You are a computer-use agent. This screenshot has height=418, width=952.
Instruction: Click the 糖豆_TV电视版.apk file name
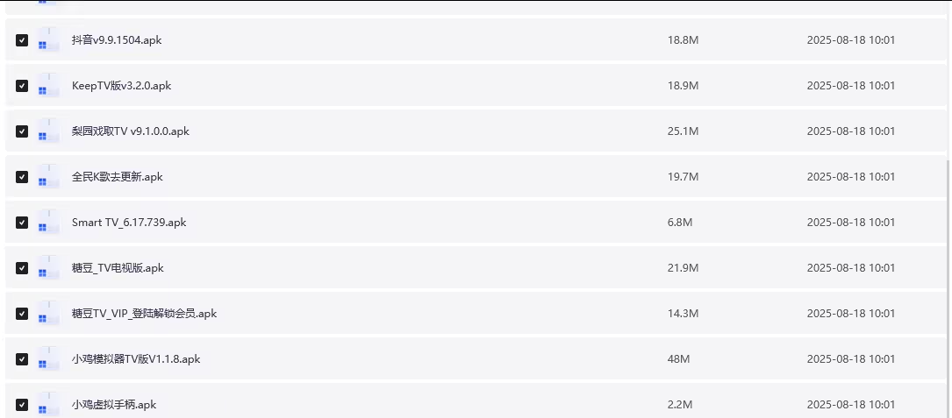click(118, 268)
